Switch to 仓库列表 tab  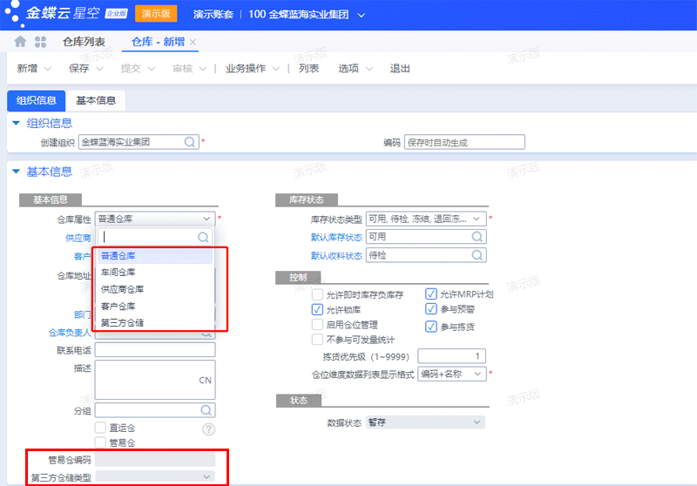[84, 42]
